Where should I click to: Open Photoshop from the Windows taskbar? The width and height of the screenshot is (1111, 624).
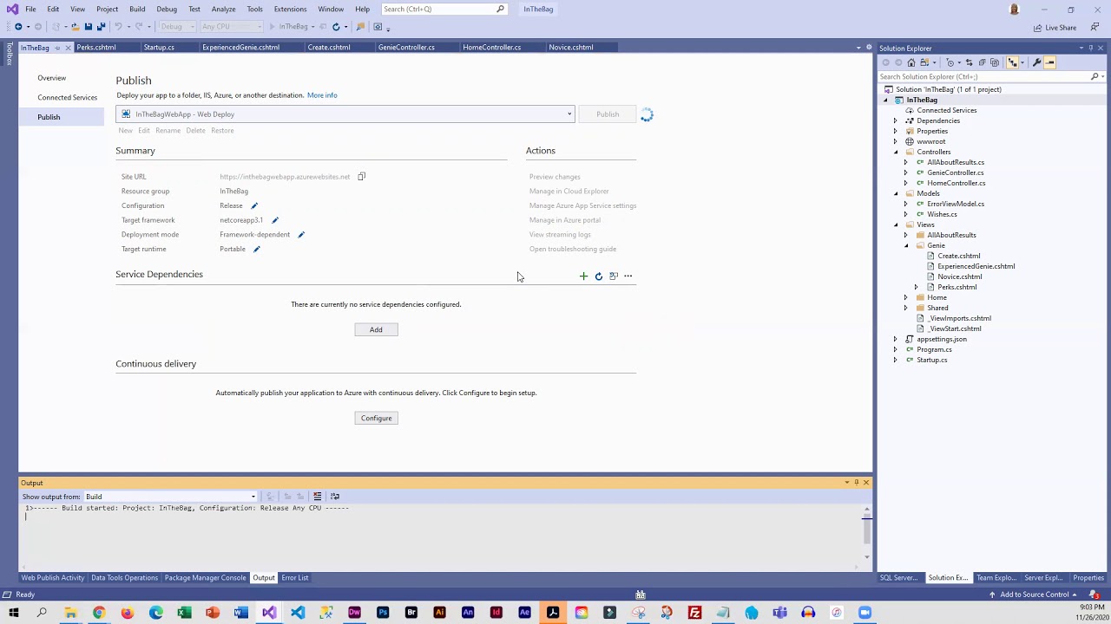pos(383,613)
